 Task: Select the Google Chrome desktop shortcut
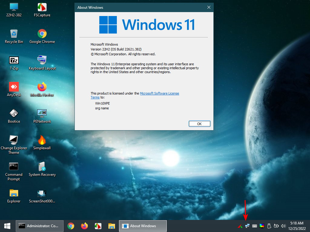pyautogui.click(x=42, y=37)
